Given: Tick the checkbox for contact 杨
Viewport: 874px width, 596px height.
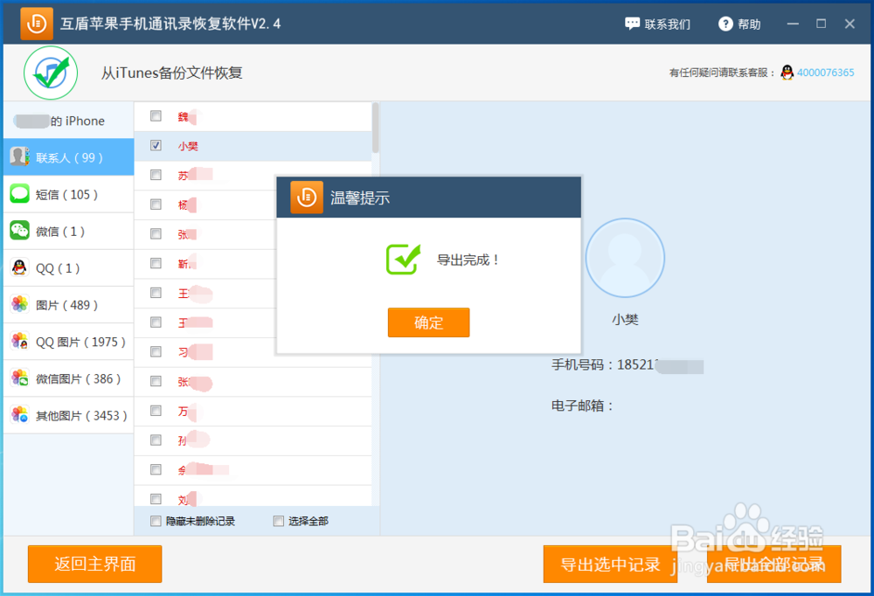Looking at the screenshot, I should (x=156, y=204).
